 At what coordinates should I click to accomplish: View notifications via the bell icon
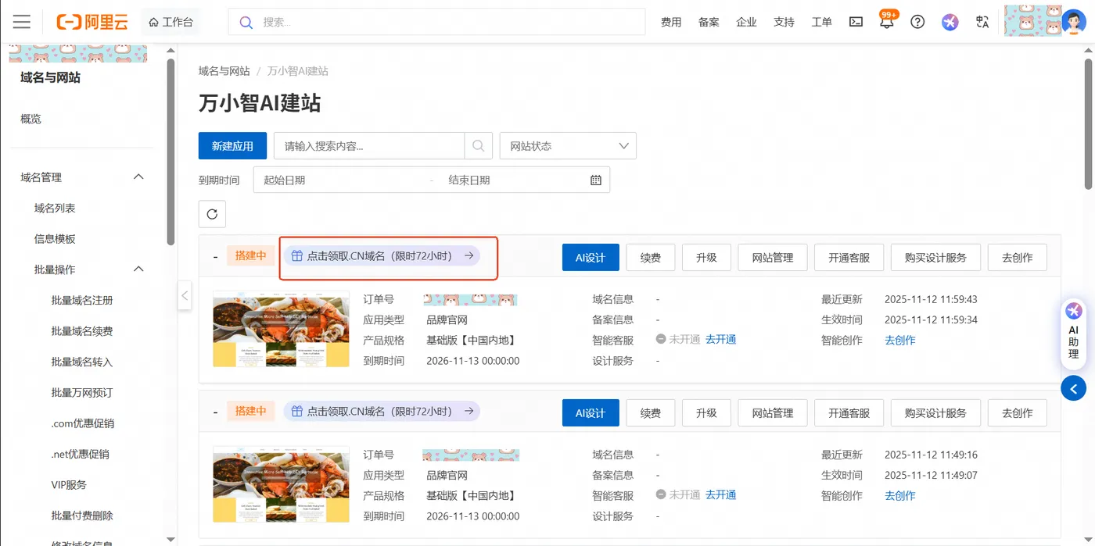(886, 21)
